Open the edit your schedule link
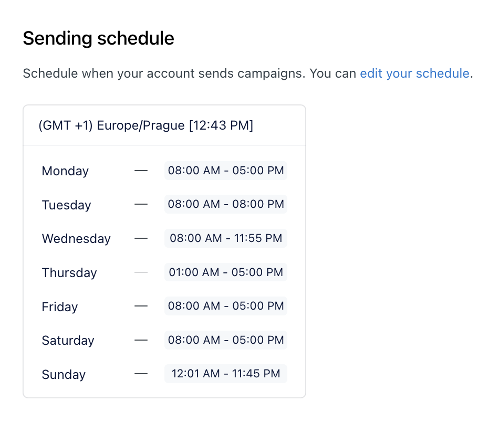 [414, 73]
